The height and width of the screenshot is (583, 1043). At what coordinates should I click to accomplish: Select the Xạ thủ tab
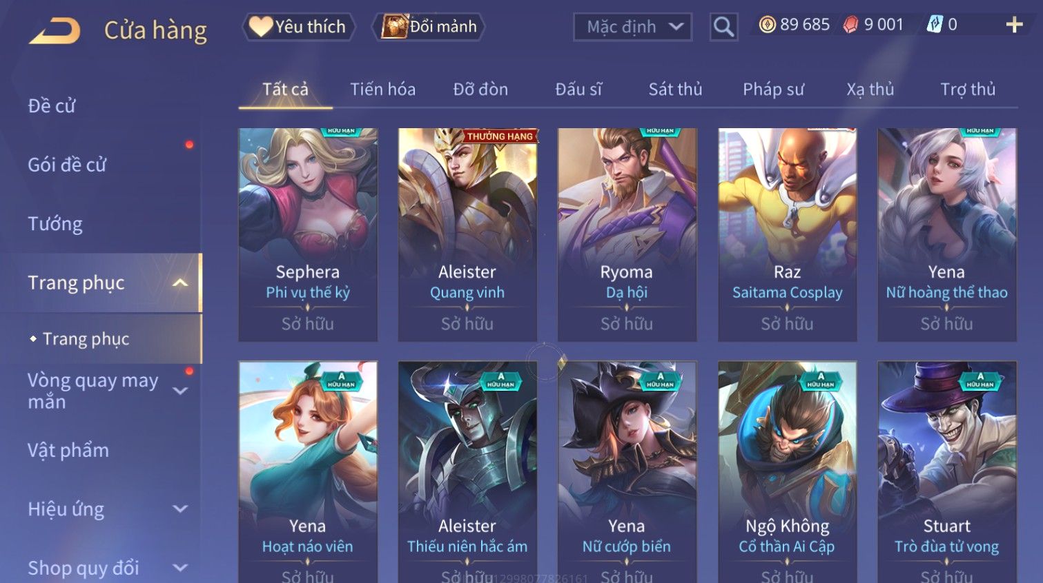(870, 89)
